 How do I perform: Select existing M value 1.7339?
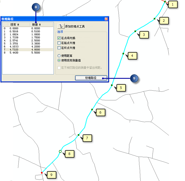[x=14, y=38]
